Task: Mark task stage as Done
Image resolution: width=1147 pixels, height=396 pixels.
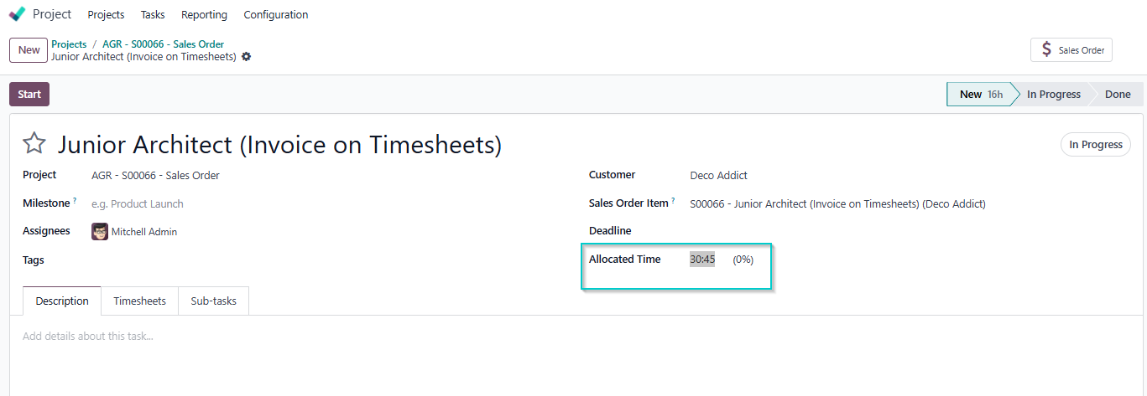Action: 1117,95
